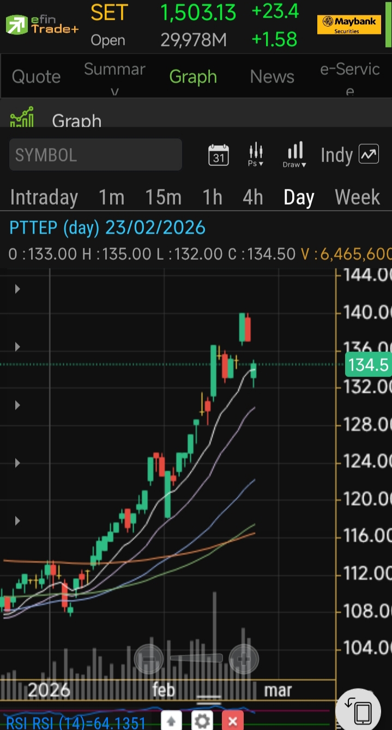This screenshot has width=392, height=730.
Task: Tap the 134.5 current price label
Action: [368, 364]
